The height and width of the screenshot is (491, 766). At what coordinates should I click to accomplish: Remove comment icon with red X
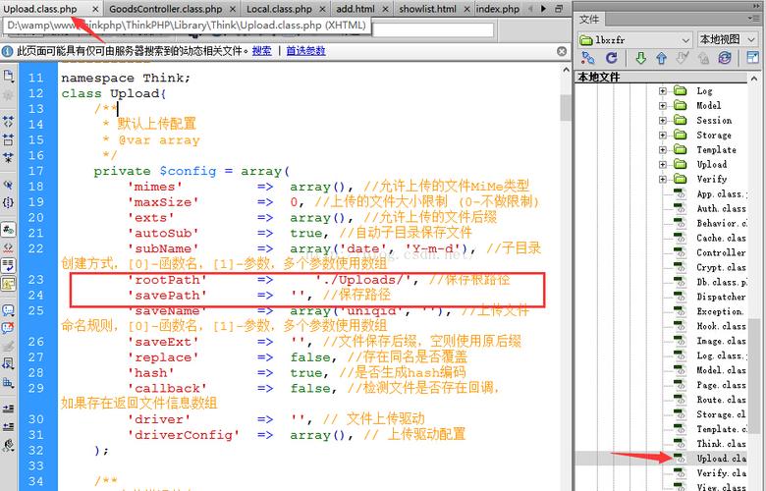pos(8,327)
